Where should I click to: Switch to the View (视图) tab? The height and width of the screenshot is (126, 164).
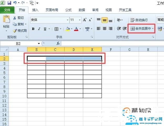coord(109,10)
